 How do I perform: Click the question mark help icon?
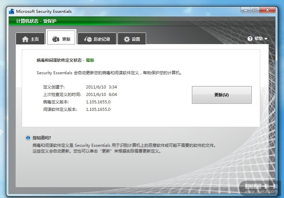(250, 39)
